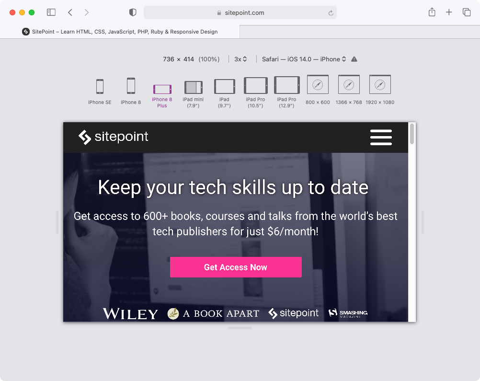The image size is (480, 381).
Task: Go forward to next page
Action: (x=87, y=12)
